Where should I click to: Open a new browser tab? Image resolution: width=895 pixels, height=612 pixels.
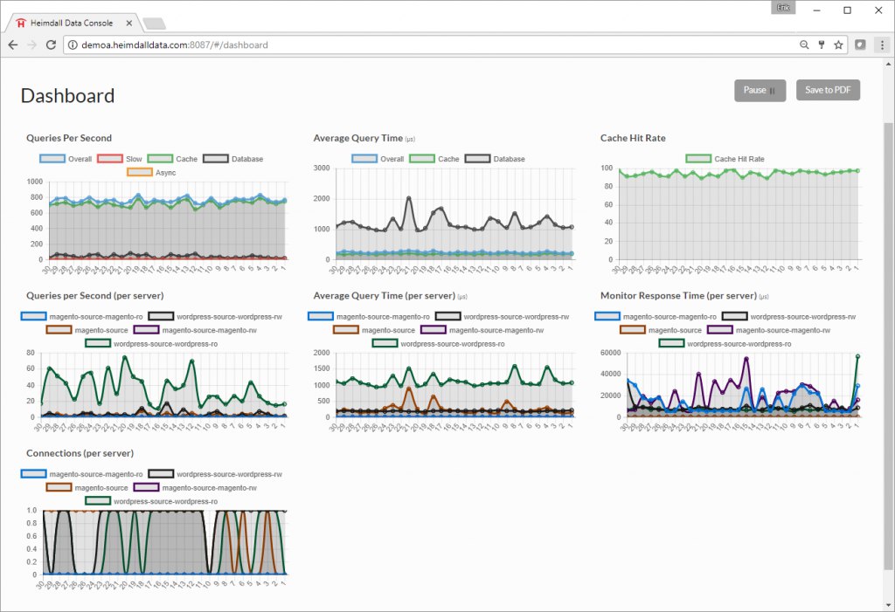(x=154, y=24)
